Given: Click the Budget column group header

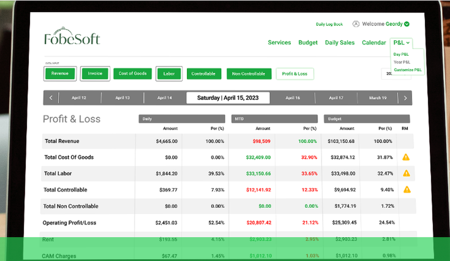Looking at the screenshot, I should pyautogui.click(x=367, y=119).
